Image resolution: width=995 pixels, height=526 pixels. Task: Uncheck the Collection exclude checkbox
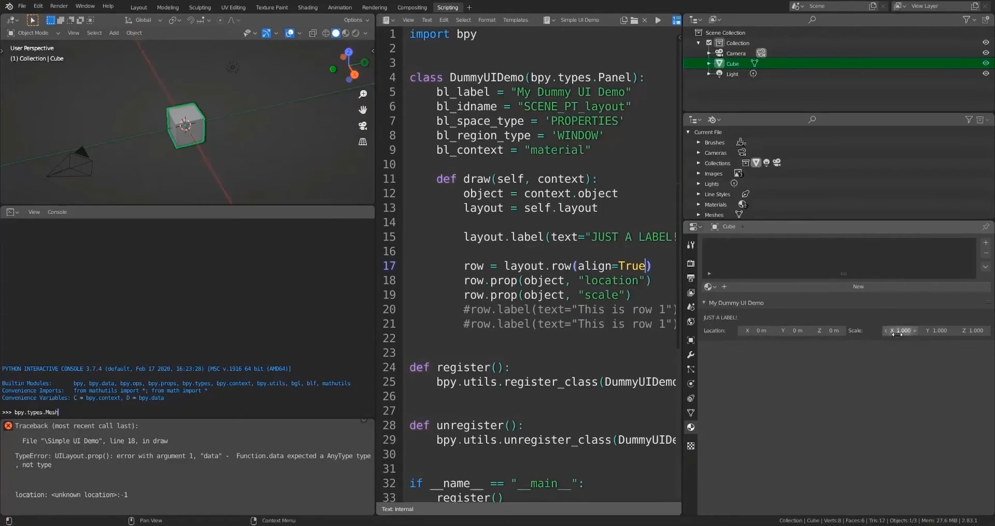pos(709,43)
